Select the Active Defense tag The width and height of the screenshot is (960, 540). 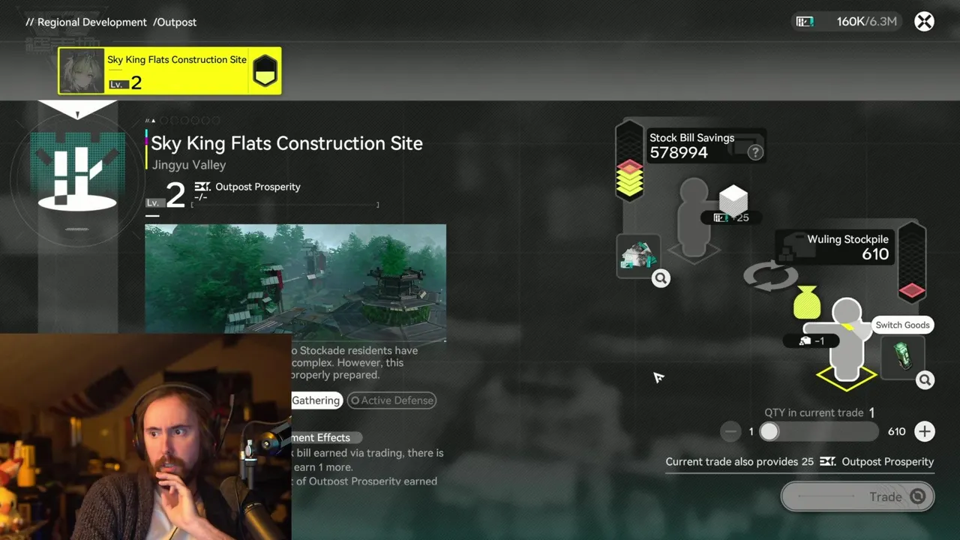pyautogui.click(x=391, y=400)
